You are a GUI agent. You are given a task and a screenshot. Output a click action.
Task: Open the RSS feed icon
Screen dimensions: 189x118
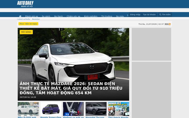(x=170, y=24)
